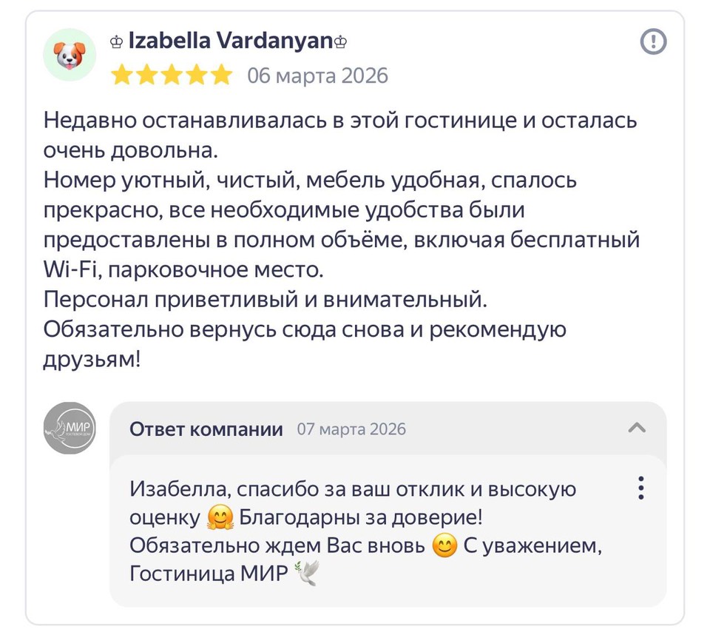Click the review date 06 марта 2026

tap(317, 75)
